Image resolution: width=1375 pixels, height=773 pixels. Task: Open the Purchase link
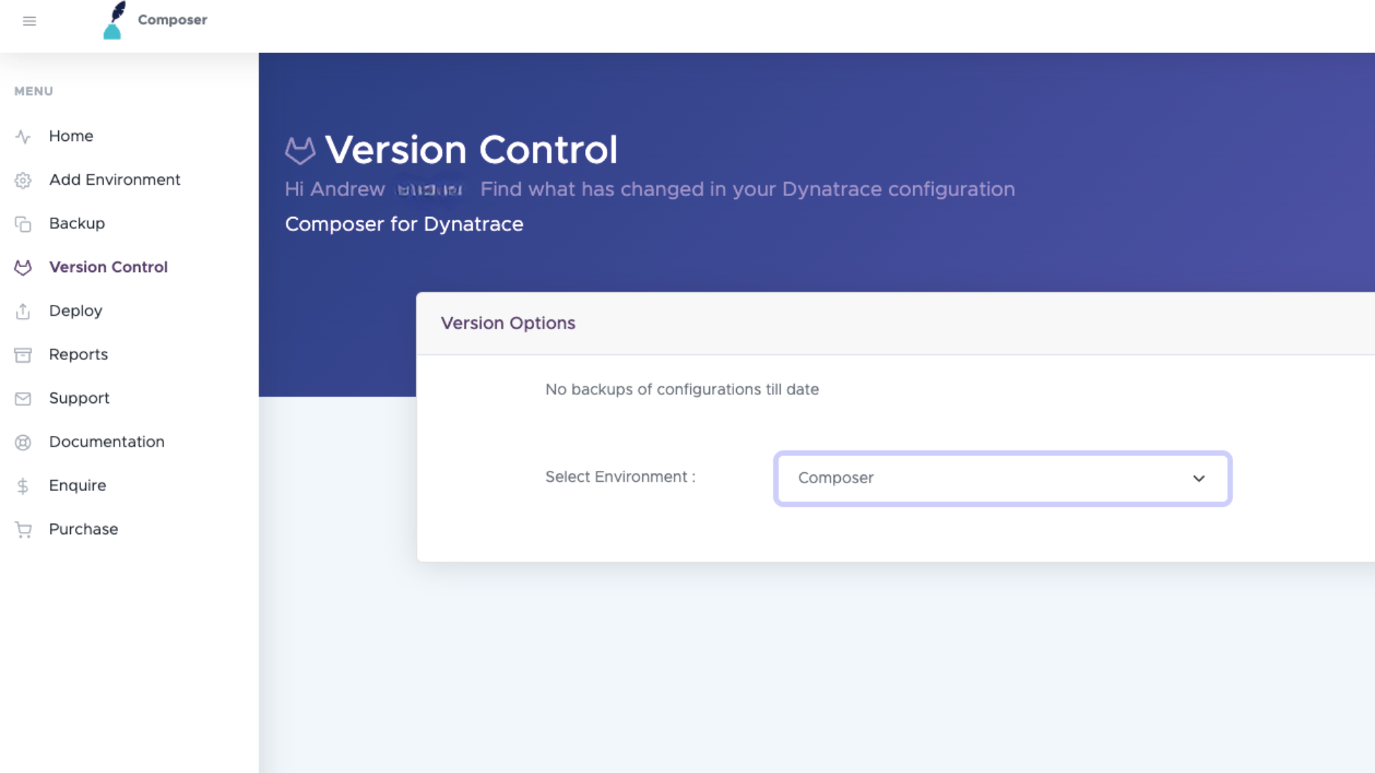point(83,529)
